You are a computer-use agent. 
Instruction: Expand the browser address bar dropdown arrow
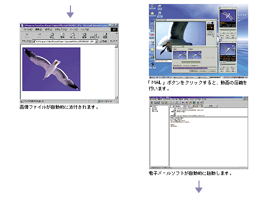point(96,41)
